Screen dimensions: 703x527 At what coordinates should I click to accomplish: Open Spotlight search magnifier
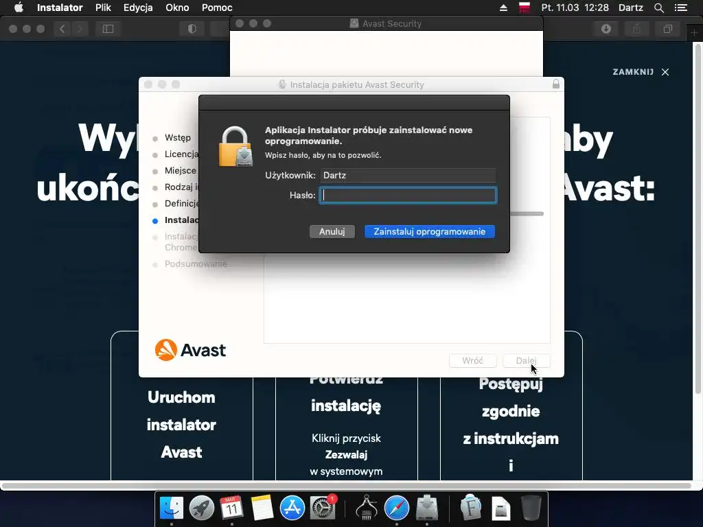658,8
